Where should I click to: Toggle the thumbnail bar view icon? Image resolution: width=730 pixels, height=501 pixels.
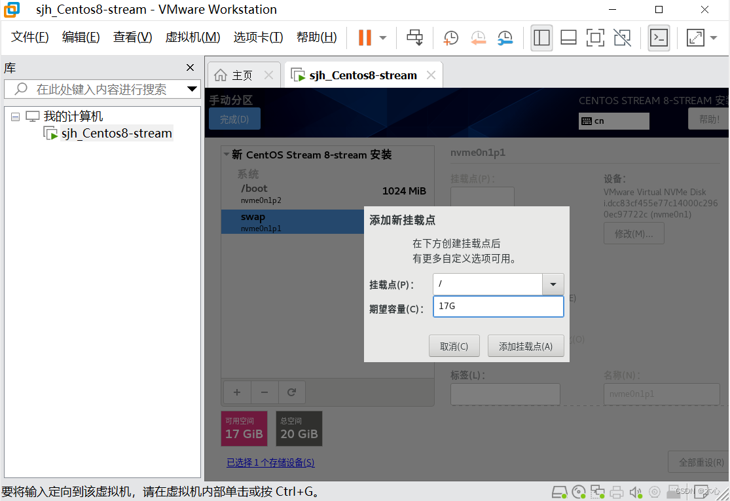click(568, 38)
